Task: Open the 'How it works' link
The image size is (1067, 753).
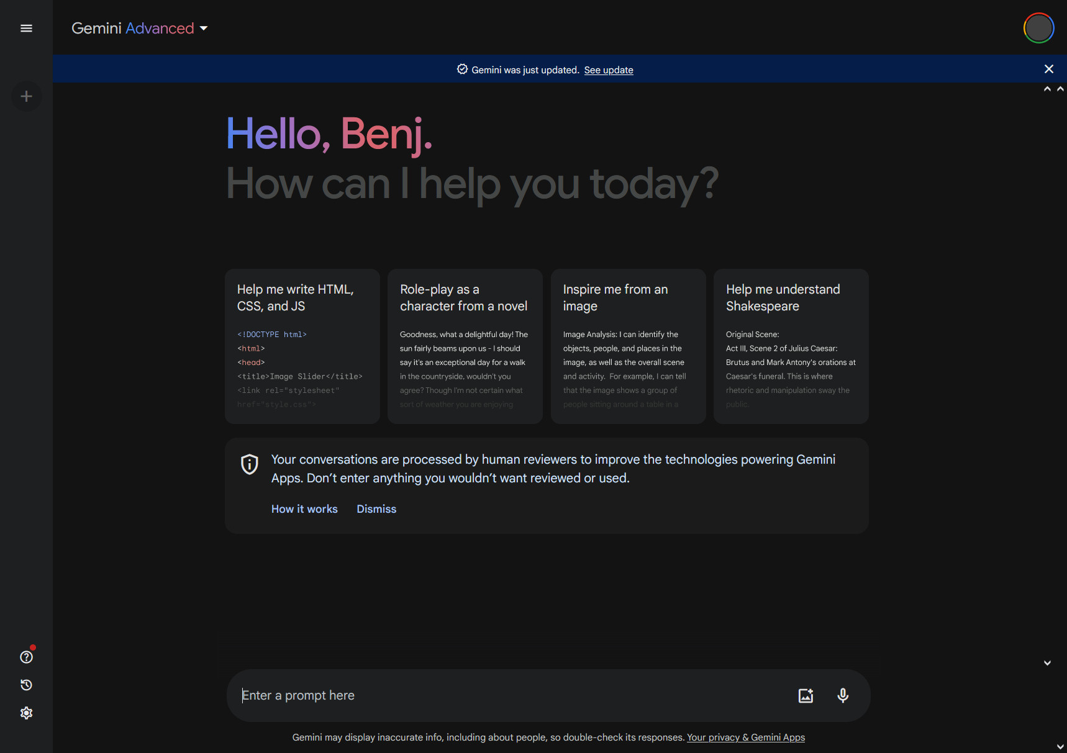Action: tap(304, 508)
